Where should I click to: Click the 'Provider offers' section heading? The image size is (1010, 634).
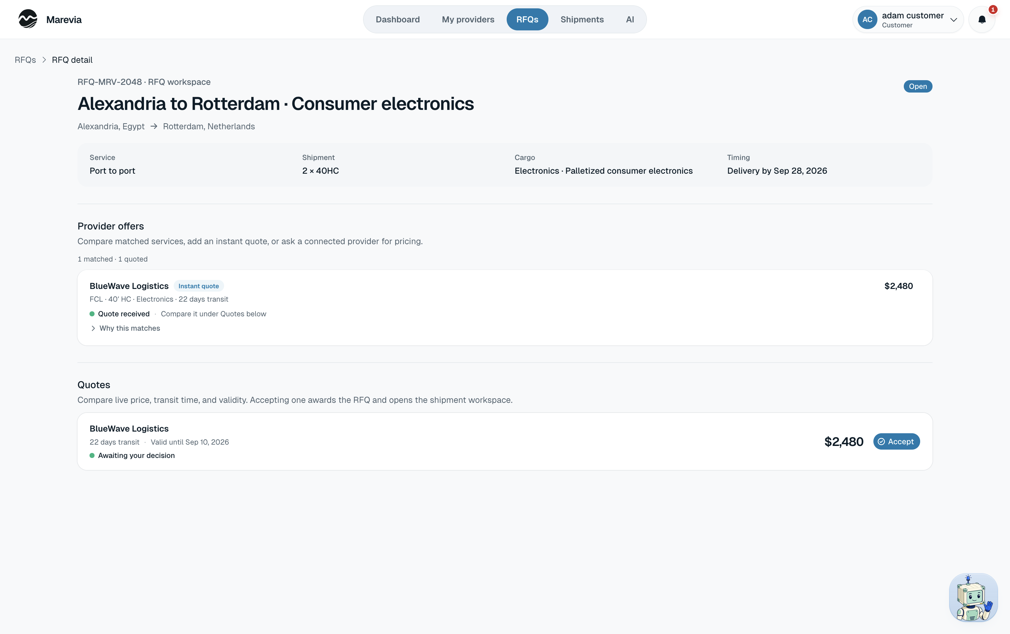pyautogui.click(x=111, y=226)
